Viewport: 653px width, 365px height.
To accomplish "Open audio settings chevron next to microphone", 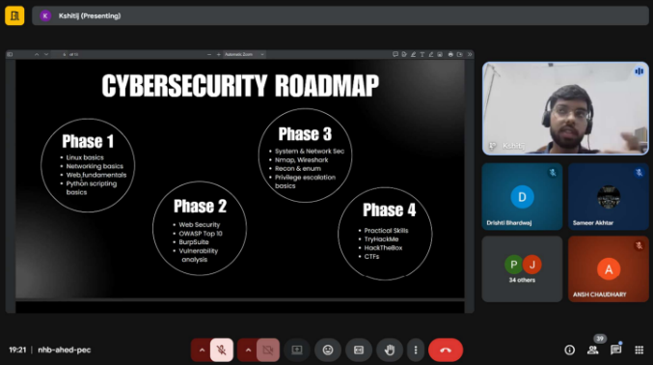I will coord(202,350).
